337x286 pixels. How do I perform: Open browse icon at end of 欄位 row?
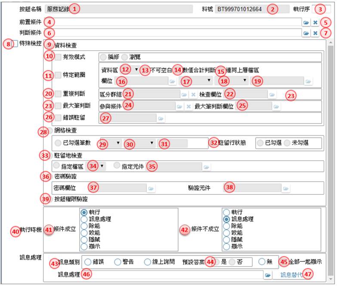coord(308,81)
